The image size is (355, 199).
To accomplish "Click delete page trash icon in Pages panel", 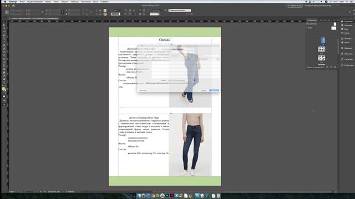I will [335, 67].
